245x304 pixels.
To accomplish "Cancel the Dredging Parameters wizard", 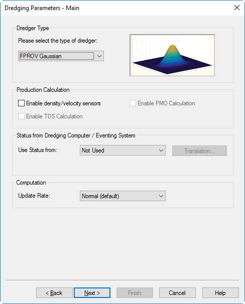I will [x=177, y=293].
